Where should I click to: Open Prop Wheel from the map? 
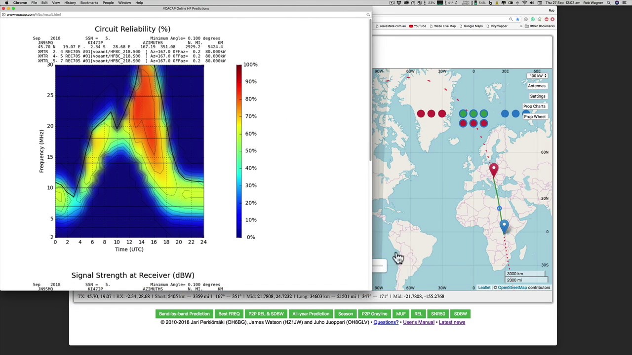pyautogui.click(x=534, y=117)
